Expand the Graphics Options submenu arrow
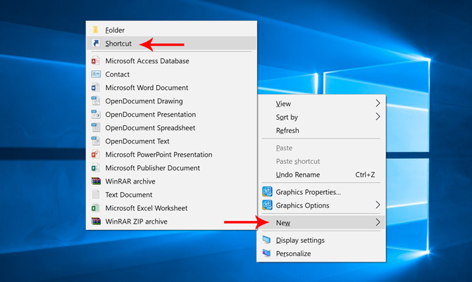Viewport: 472px width, 282px height. tap(378, 205)
